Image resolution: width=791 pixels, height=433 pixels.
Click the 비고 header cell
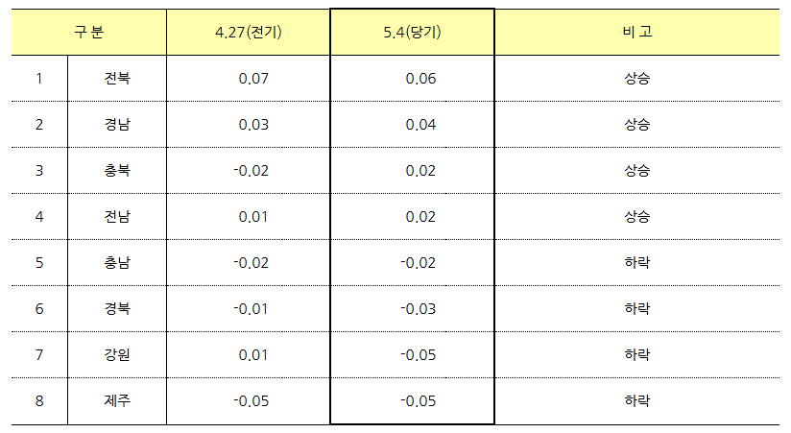coord(637,33)
